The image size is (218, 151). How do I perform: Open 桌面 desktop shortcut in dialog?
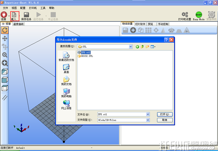[x=66, y=68]
